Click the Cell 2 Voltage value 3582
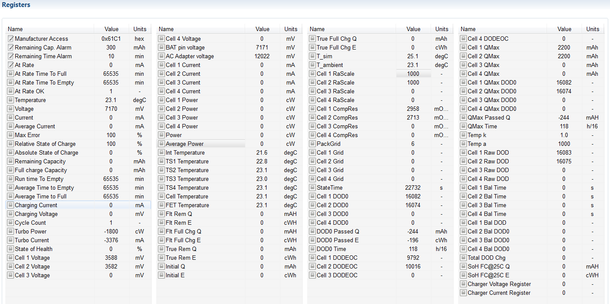610x304 pixels. point(111,266)
